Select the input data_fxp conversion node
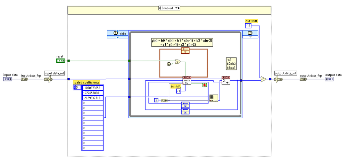This screenshot has height=161, width=347. coord(24,79)
